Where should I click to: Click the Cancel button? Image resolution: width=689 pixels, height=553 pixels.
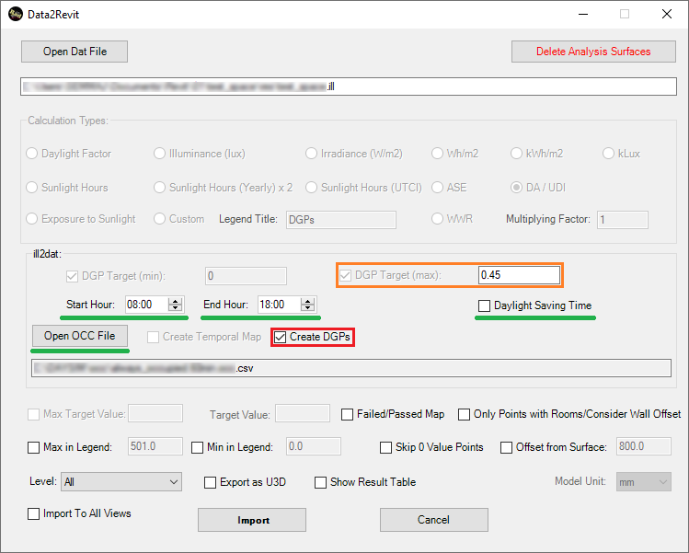tap(433, 520)
